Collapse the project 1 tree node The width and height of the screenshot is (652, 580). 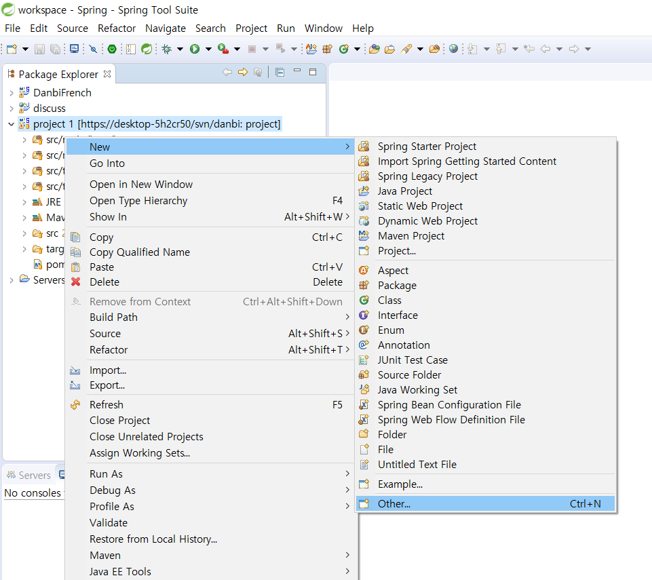(x=12, y=124)
